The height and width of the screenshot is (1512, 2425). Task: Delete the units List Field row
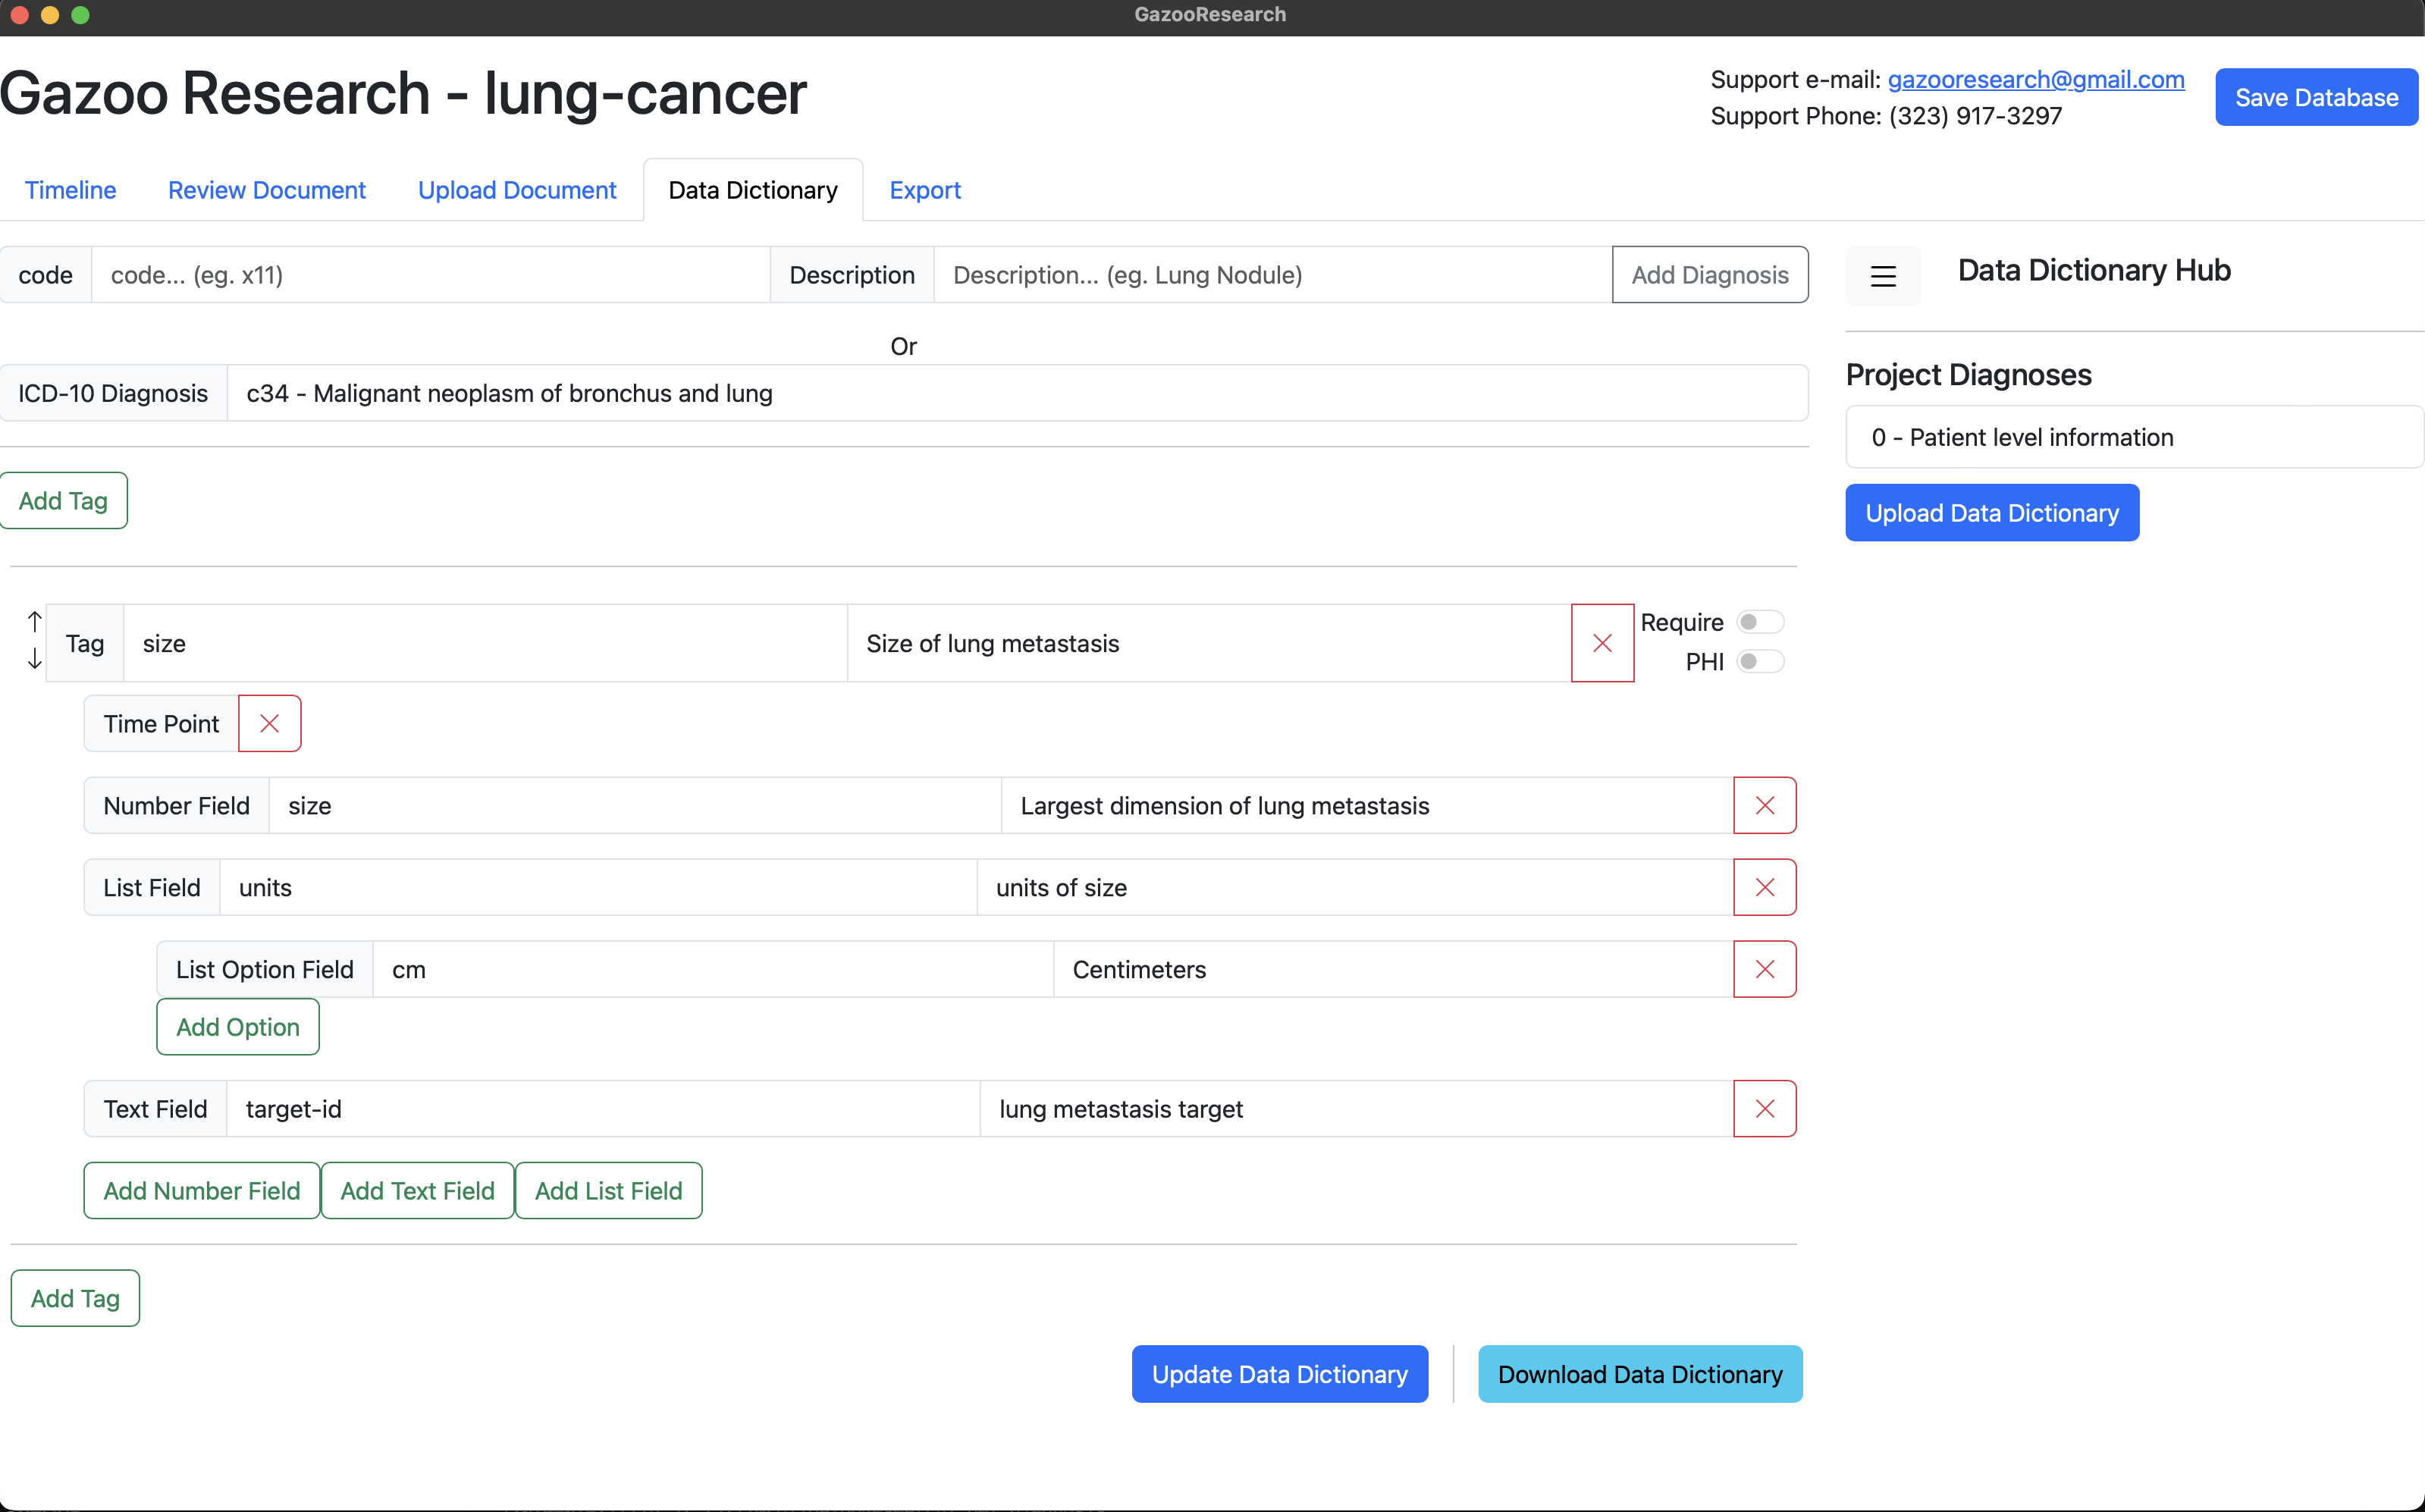[1764, 888]
